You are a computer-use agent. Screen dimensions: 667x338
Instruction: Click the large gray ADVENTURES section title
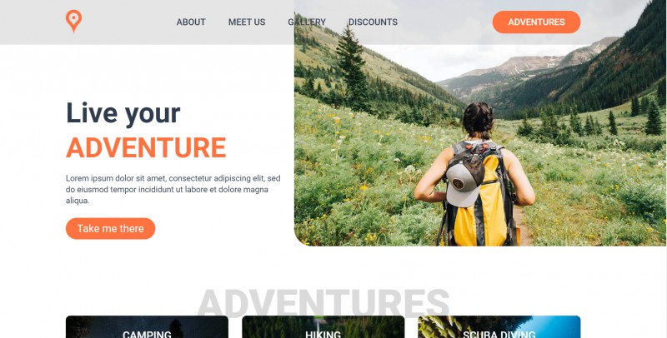323,302
